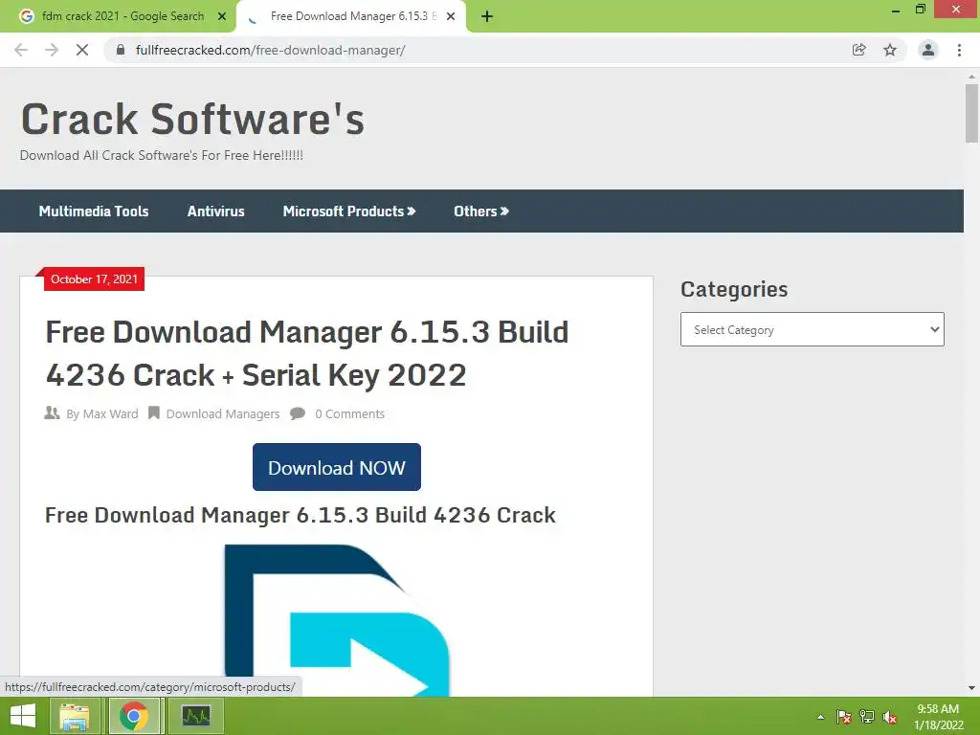The width and height of the screenshot is (980, 735).
Task: Click tagline Download All Crack Software's For Free
Action: (x=161, y=155)
